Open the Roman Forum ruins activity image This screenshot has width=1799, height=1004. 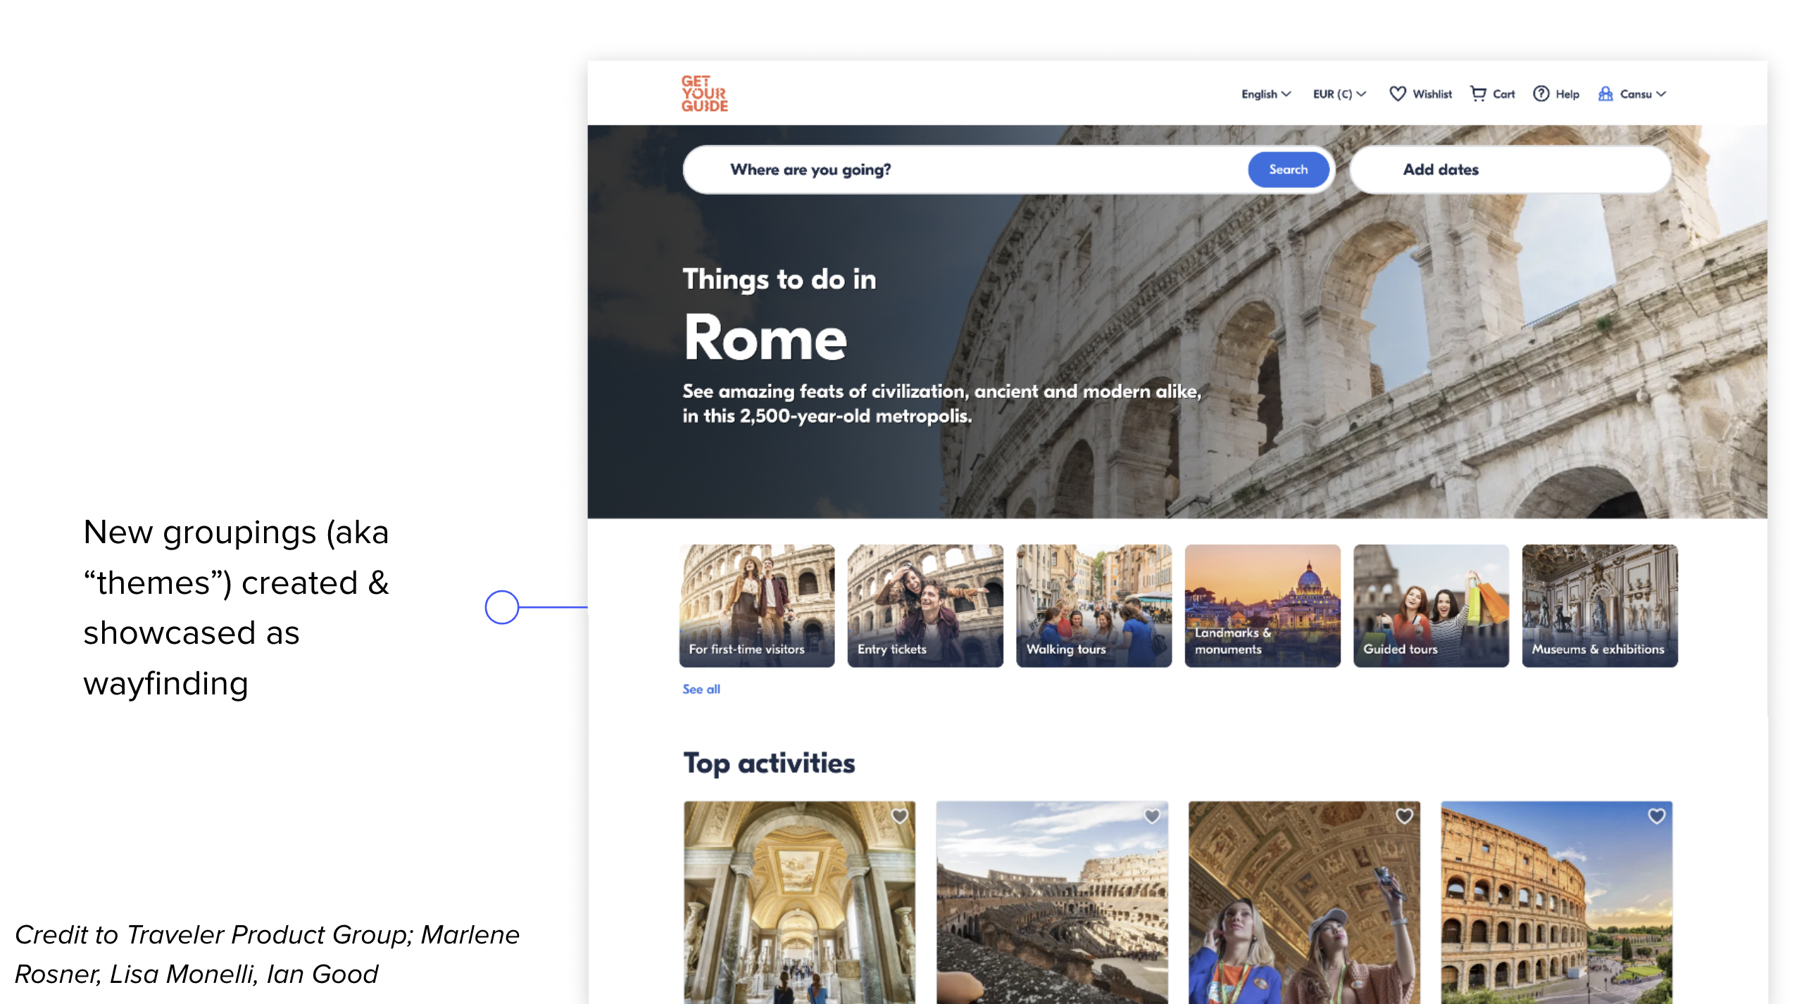pos(1052,903)
